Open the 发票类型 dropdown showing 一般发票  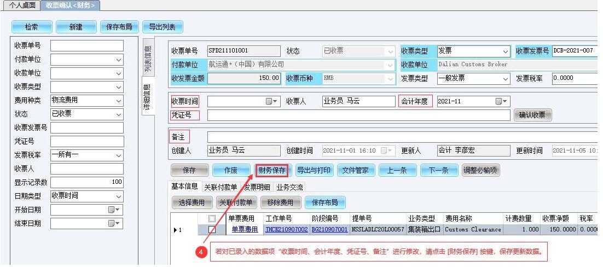506,78
